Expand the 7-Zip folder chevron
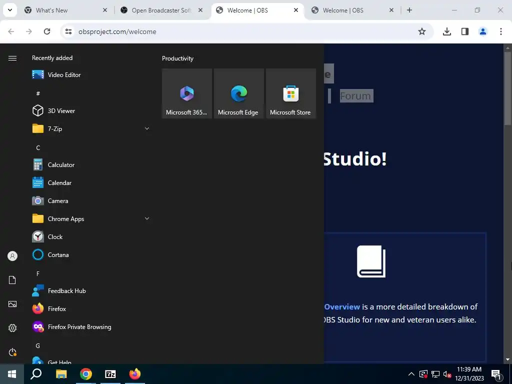 coord(147,128)
